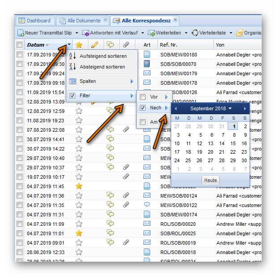This screenshot has height=276, width=276.
Task: Open the September 2018 month picker
Action: (211, 108)
